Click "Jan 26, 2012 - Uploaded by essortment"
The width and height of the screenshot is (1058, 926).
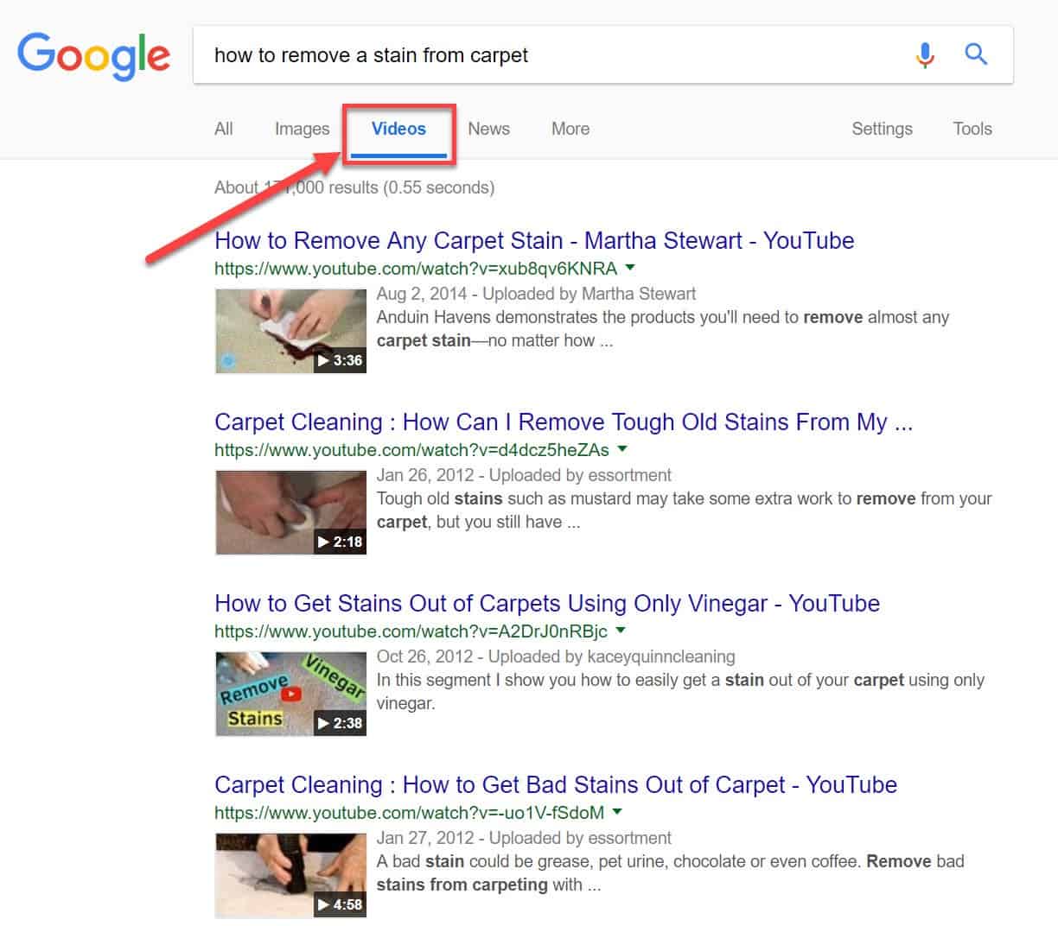[524, 475]
